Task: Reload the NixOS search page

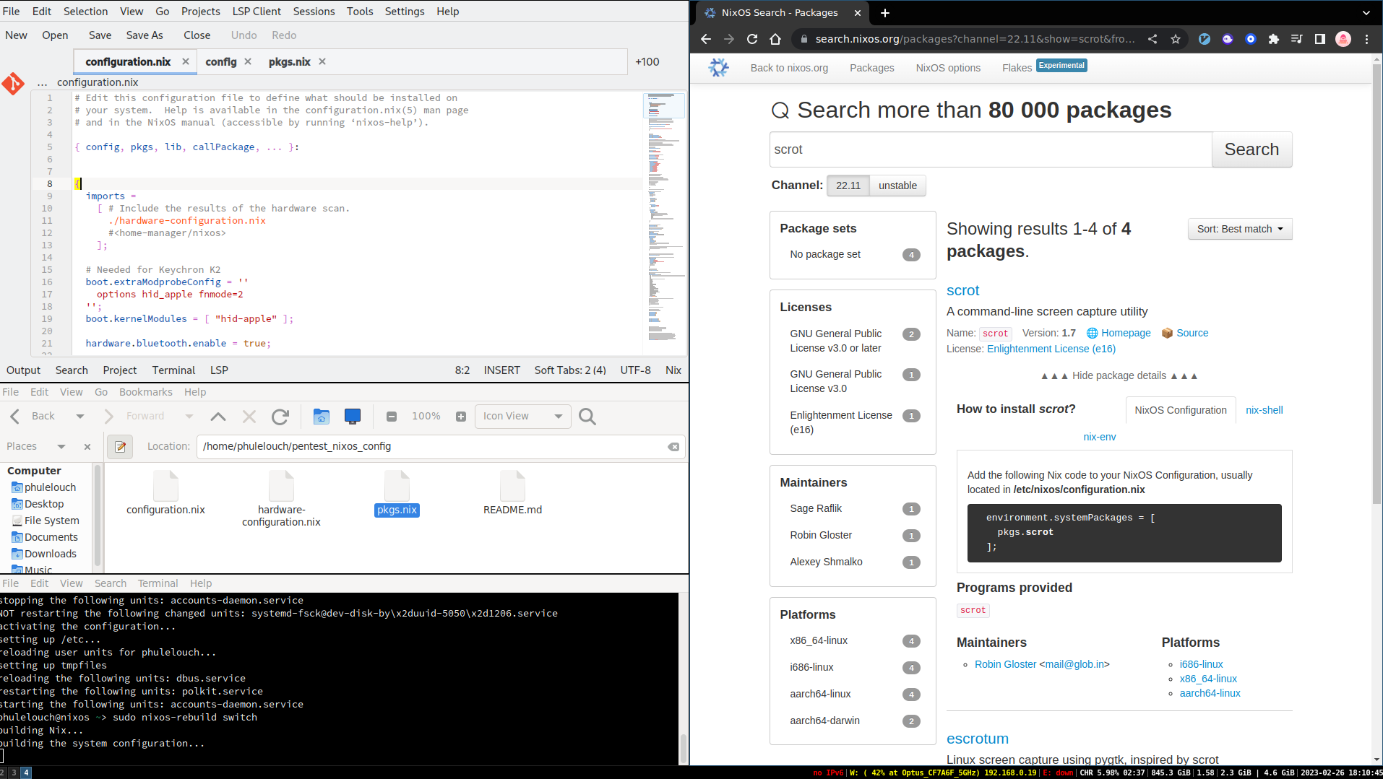Action: (x=752, y=39)
